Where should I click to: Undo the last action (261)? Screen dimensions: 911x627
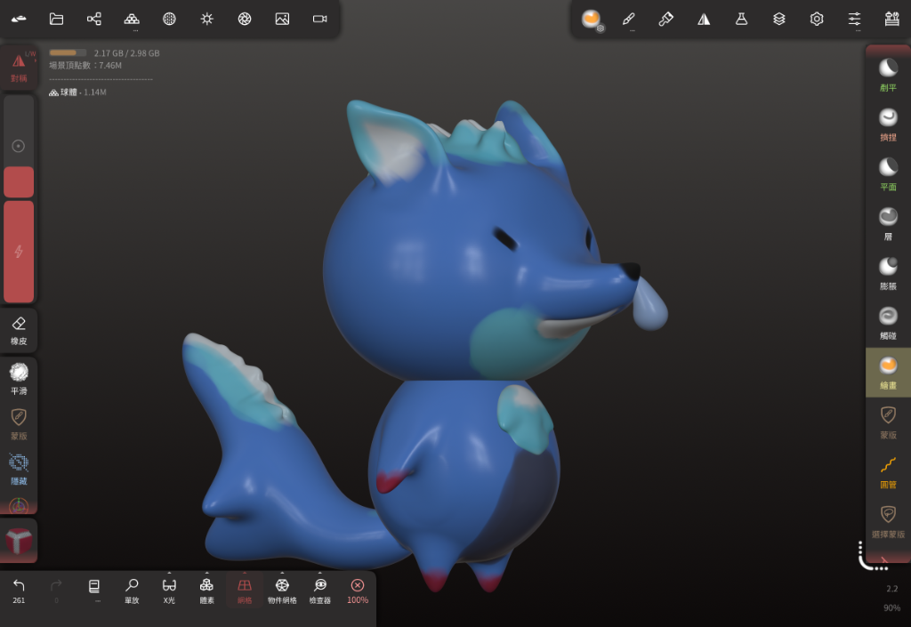19,591
